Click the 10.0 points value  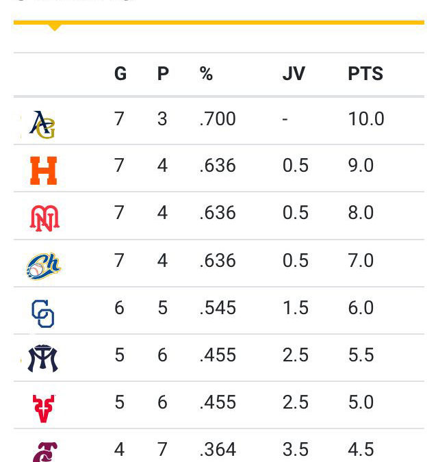(366, 119)
